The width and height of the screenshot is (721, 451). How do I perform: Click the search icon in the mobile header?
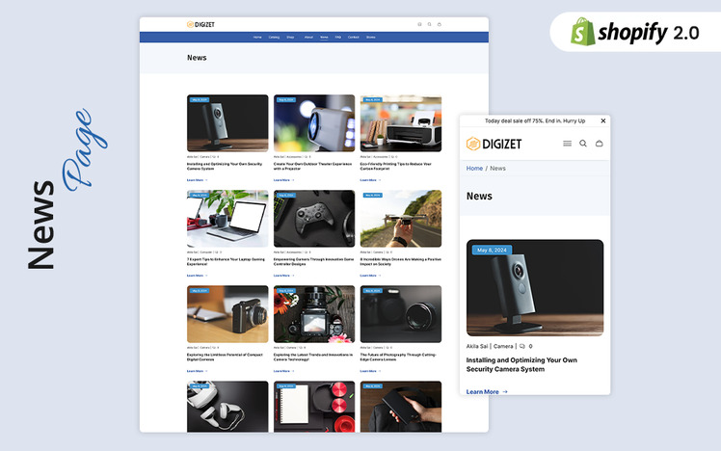tap(582, 144)
